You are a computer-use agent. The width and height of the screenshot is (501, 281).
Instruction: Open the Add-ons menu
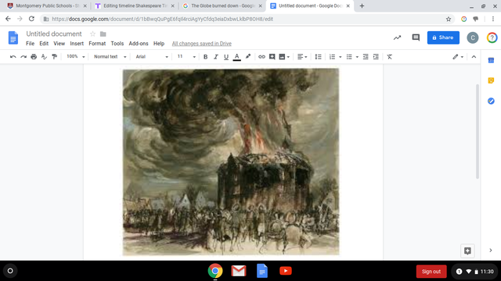[x=139, y=44]
